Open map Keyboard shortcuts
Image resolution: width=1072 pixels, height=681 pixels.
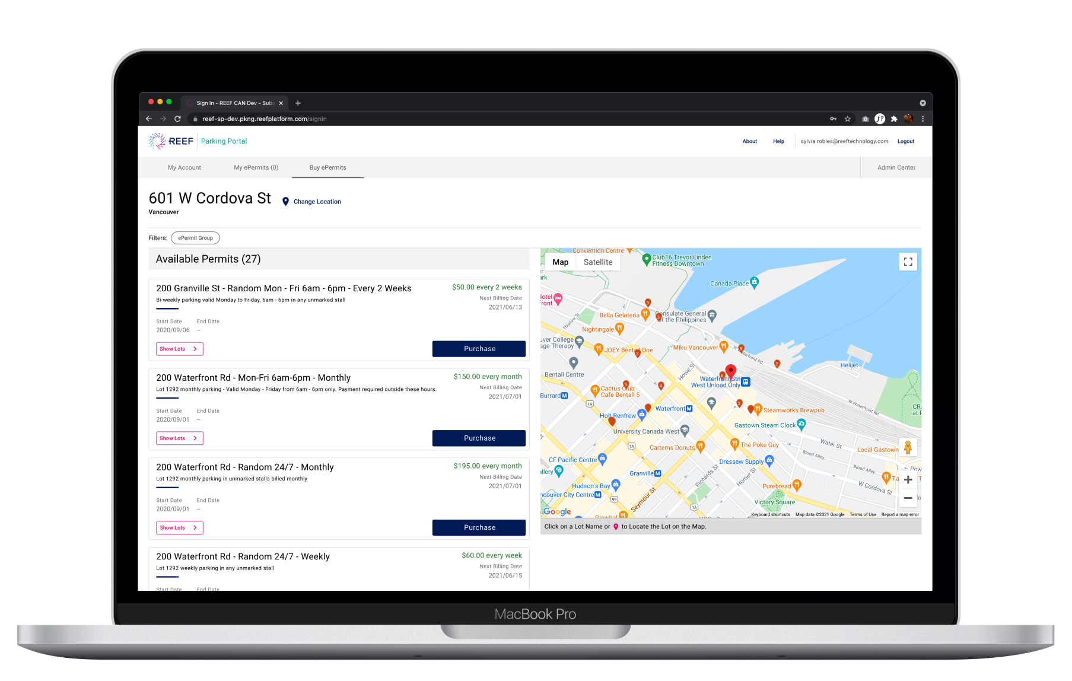tap(771, 514)
